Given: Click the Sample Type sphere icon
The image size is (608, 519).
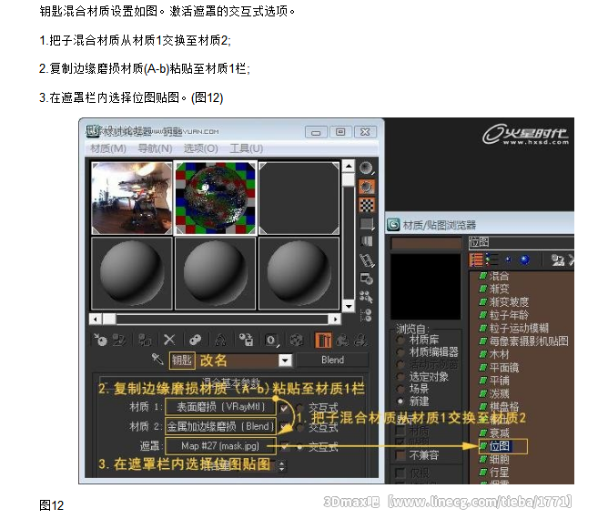Looking at the screenshot, I should click(x=366, y=168).
